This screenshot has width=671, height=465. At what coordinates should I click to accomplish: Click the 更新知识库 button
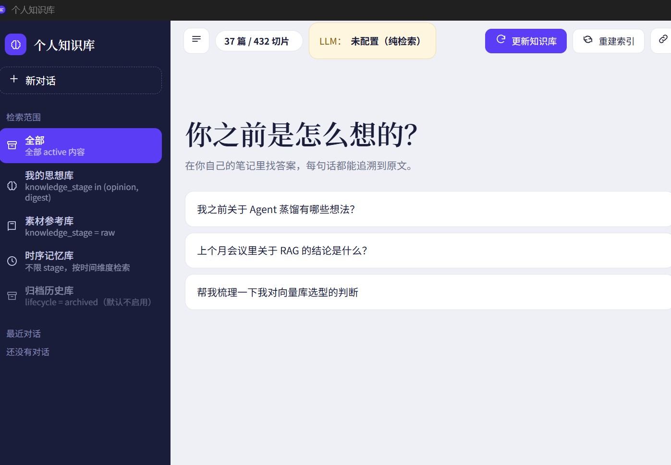click(526, 41)
